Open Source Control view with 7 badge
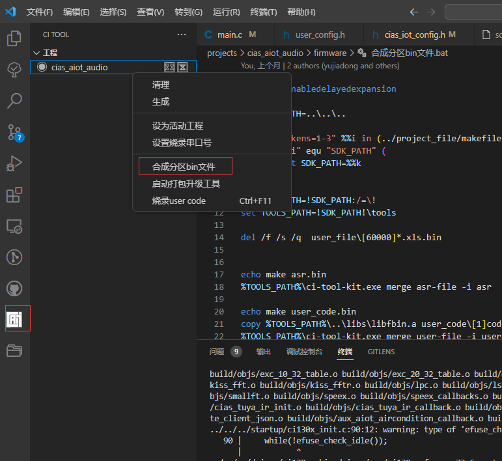The width and height of the screenshot is (502, 461). tap(15, 133)
